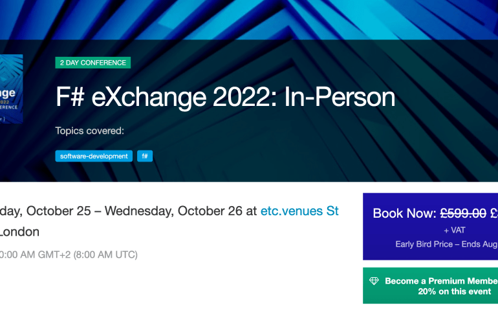This screenshot has width=498, height=323.
Task: Open the etc.venues St venue link
Action: (299, 211)
